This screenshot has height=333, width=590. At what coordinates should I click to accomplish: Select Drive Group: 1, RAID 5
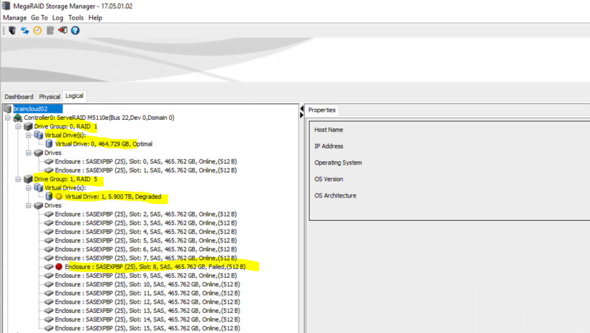click(x=66, y=179)
